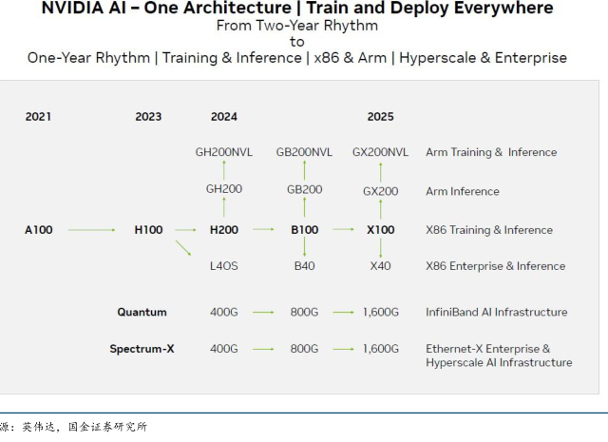Click 800G in the Quantum row
Screen dimensions: 608x442
pos(304,312)
